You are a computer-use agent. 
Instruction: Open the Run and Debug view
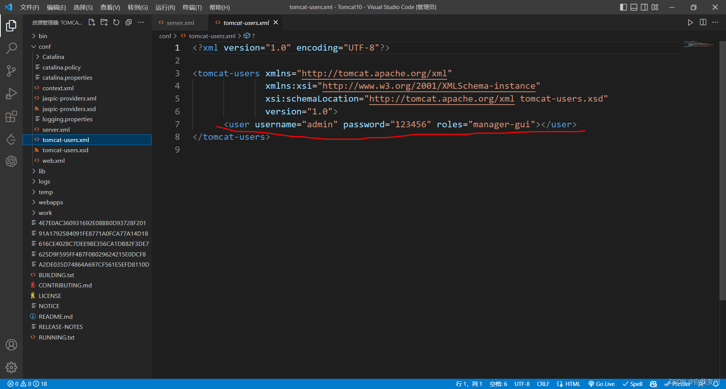click(11, 93)
